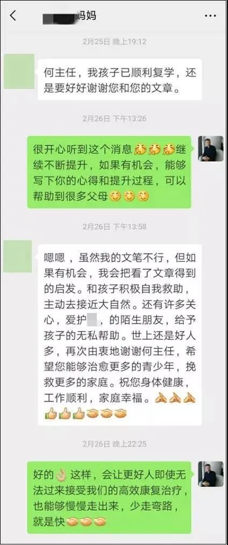Tap the back arrow icon
Screen dimensions: 228x545
click(x=13, y=15)
